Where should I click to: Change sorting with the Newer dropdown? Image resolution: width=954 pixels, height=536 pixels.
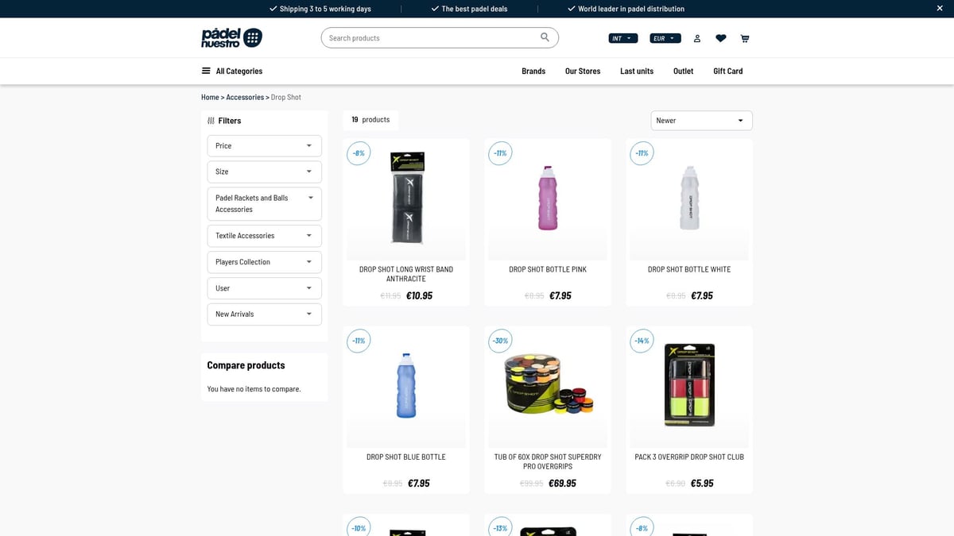point(701,120)
